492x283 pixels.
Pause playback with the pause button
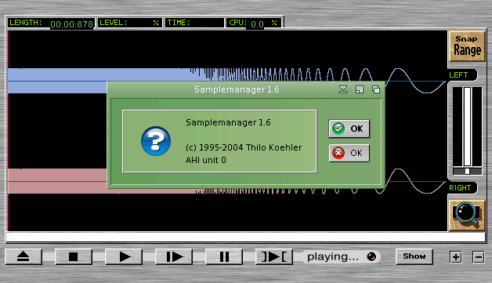[x=224, y=256]
